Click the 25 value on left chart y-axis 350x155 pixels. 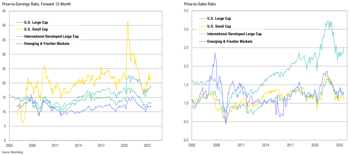(4, 69)
